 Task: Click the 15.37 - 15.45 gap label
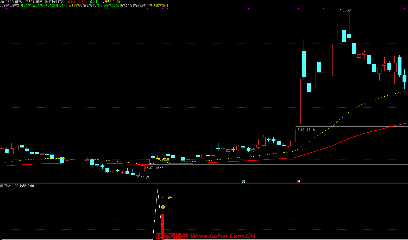[154, 168]
